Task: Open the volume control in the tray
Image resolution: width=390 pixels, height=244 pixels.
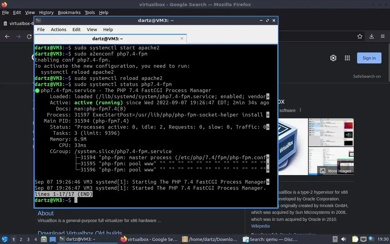Action: tap(344, 239)
